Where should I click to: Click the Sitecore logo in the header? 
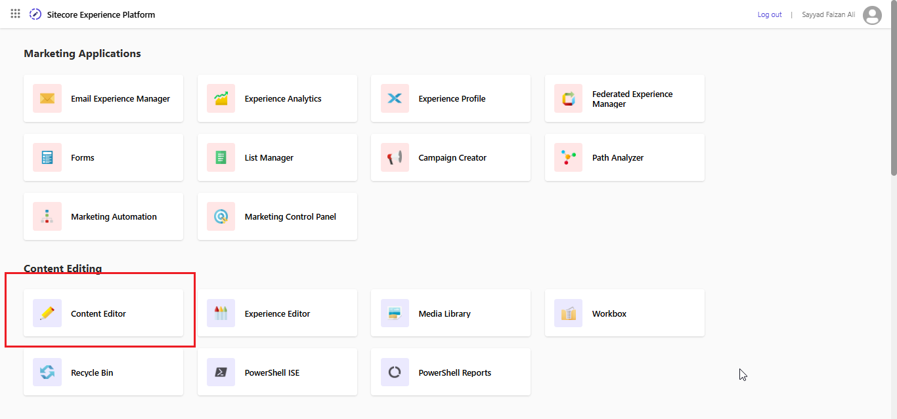click(x=35, y=14)
